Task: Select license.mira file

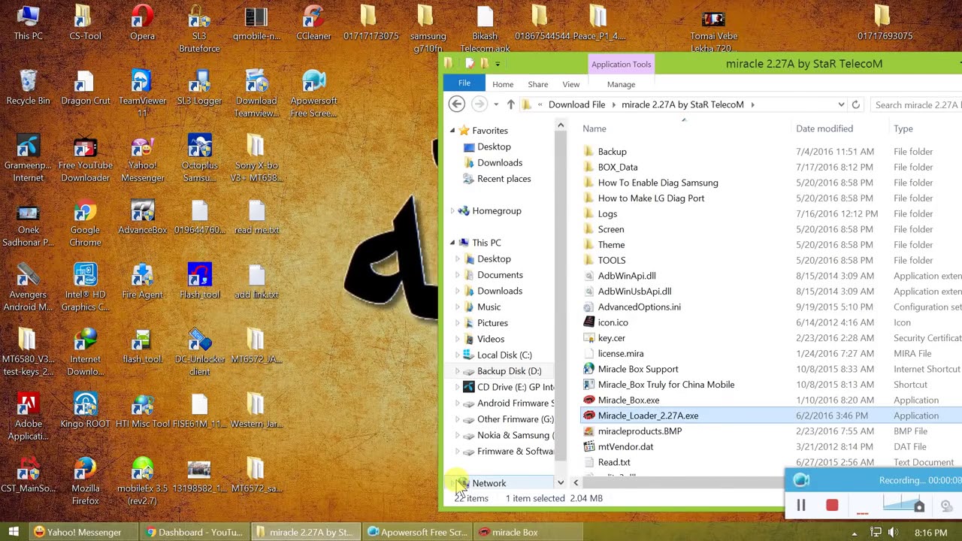Action: click(621, 353)
